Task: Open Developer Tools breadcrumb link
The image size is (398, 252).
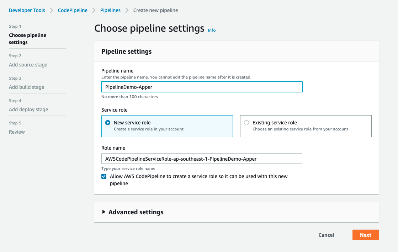Action: click(x=27, y=10)
